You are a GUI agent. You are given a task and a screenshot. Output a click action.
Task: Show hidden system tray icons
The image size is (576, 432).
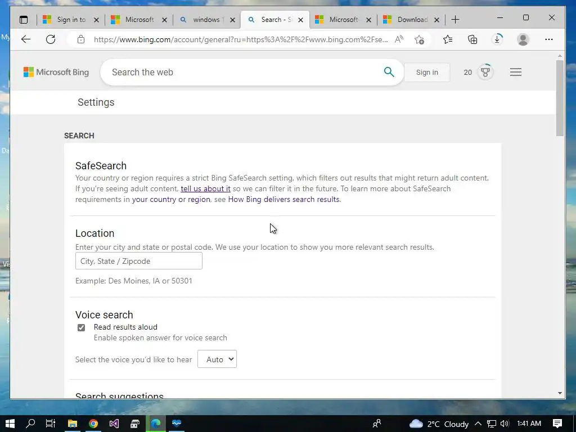(478, 424)
